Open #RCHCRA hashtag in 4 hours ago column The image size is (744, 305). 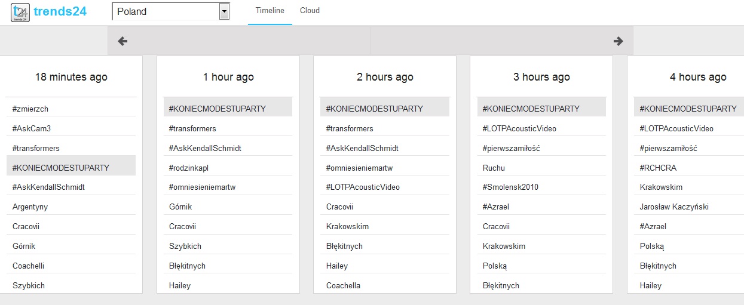(x=658, y=168)
